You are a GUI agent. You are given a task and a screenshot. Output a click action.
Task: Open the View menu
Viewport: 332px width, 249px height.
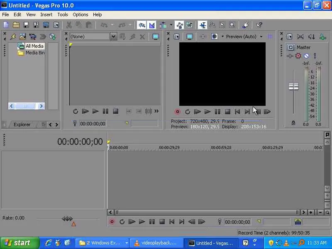(31, 15)
